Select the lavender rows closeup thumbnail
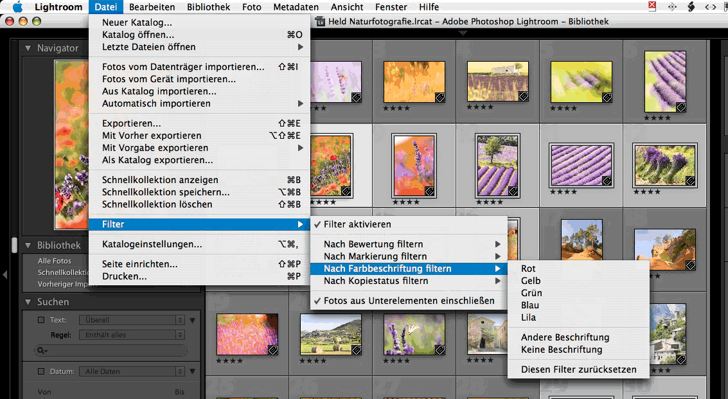This screenshot has height=399, width=728. coord(582,165)
